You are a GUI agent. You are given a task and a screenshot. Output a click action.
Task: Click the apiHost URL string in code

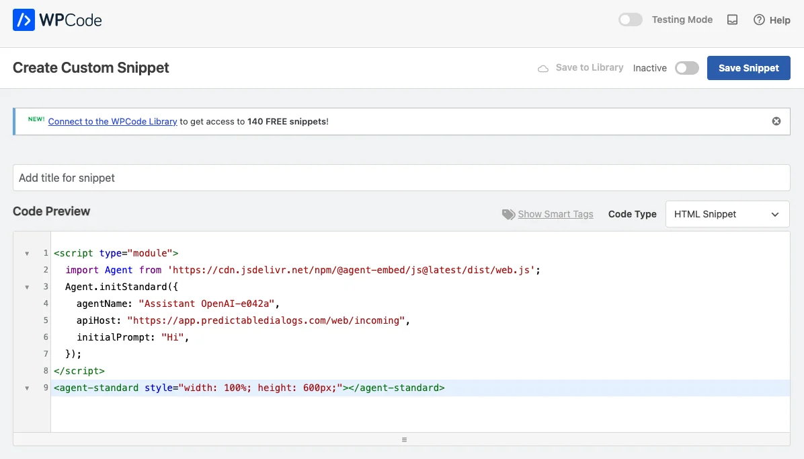[x=266, y=320]
